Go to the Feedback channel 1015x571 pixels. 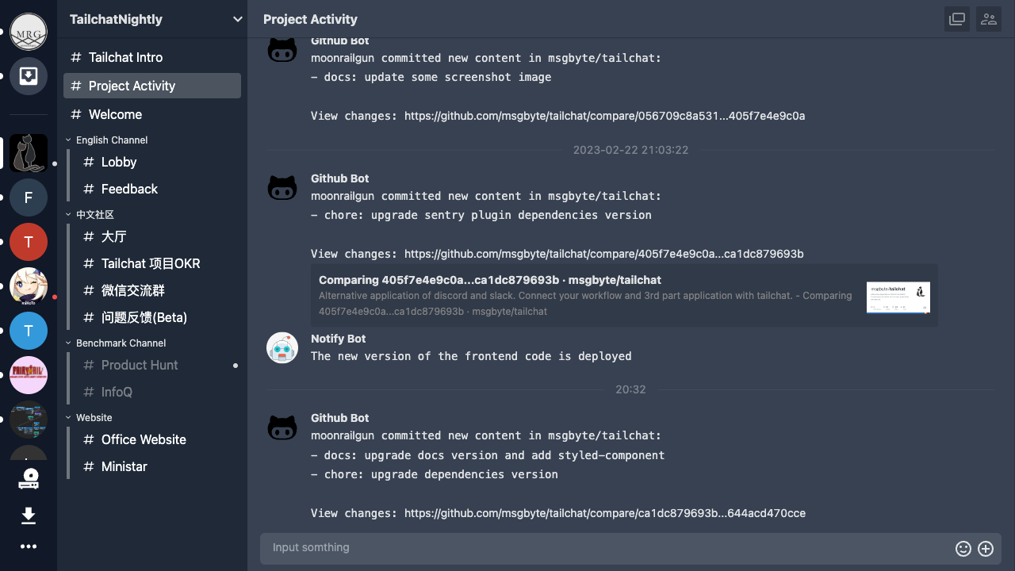pyautogui.click(x=129, y=189)
